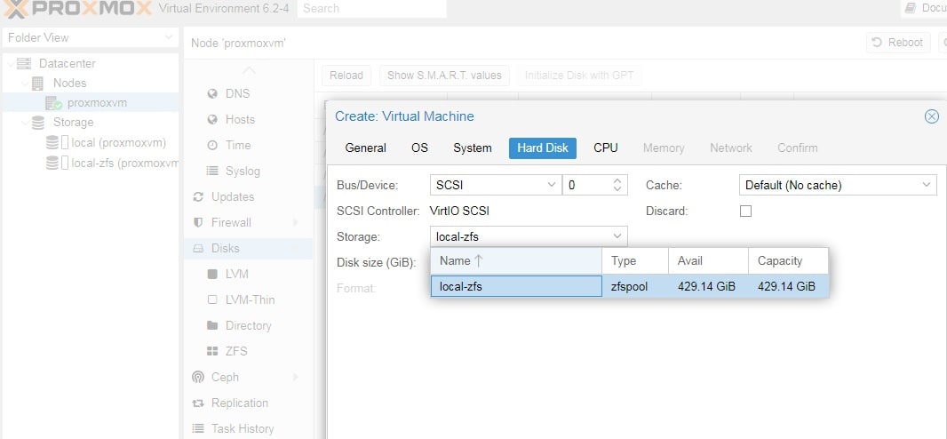Image resolution: width=947 pixels, height=439 pixels.
Task: Click Show S.M.A.R.T. values button
Action: tap(444, 76)
